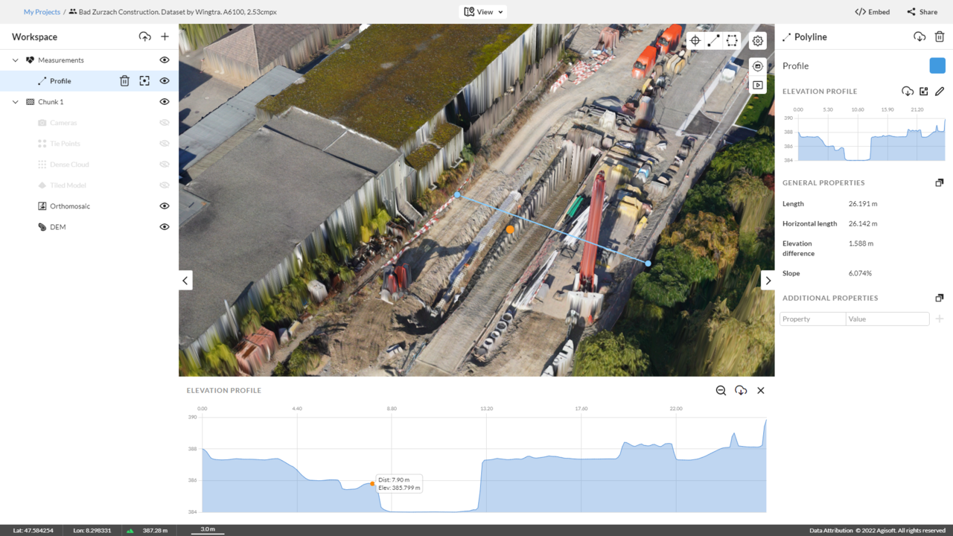953x536 pixels.
Task: Collapse the Chunk 1 tree node
Action: click(x=15, y=101)
